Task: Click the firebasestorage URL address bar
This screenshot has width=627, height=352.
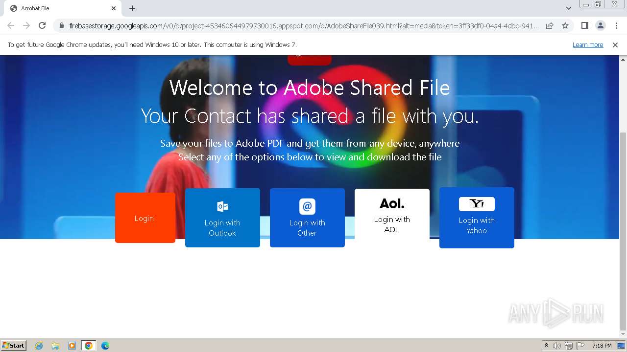Action: coord(304,25)
